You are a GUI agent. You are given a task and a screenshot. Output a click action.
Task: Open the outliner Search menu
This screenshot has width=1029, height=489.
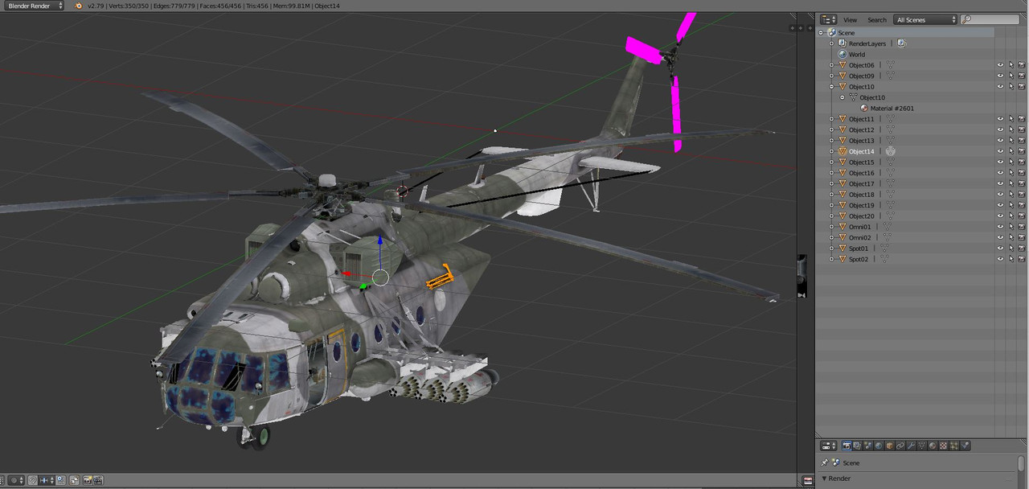point(877,19)
